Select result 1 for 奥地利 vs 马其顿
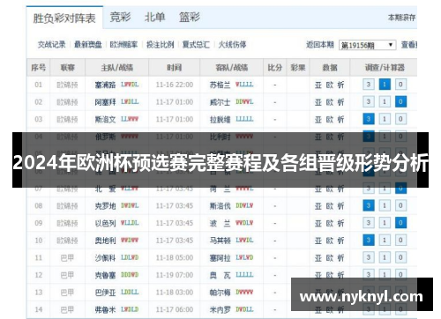Viewport: 441px width, 319px height. pyautogui.click(x=385, y=241)
